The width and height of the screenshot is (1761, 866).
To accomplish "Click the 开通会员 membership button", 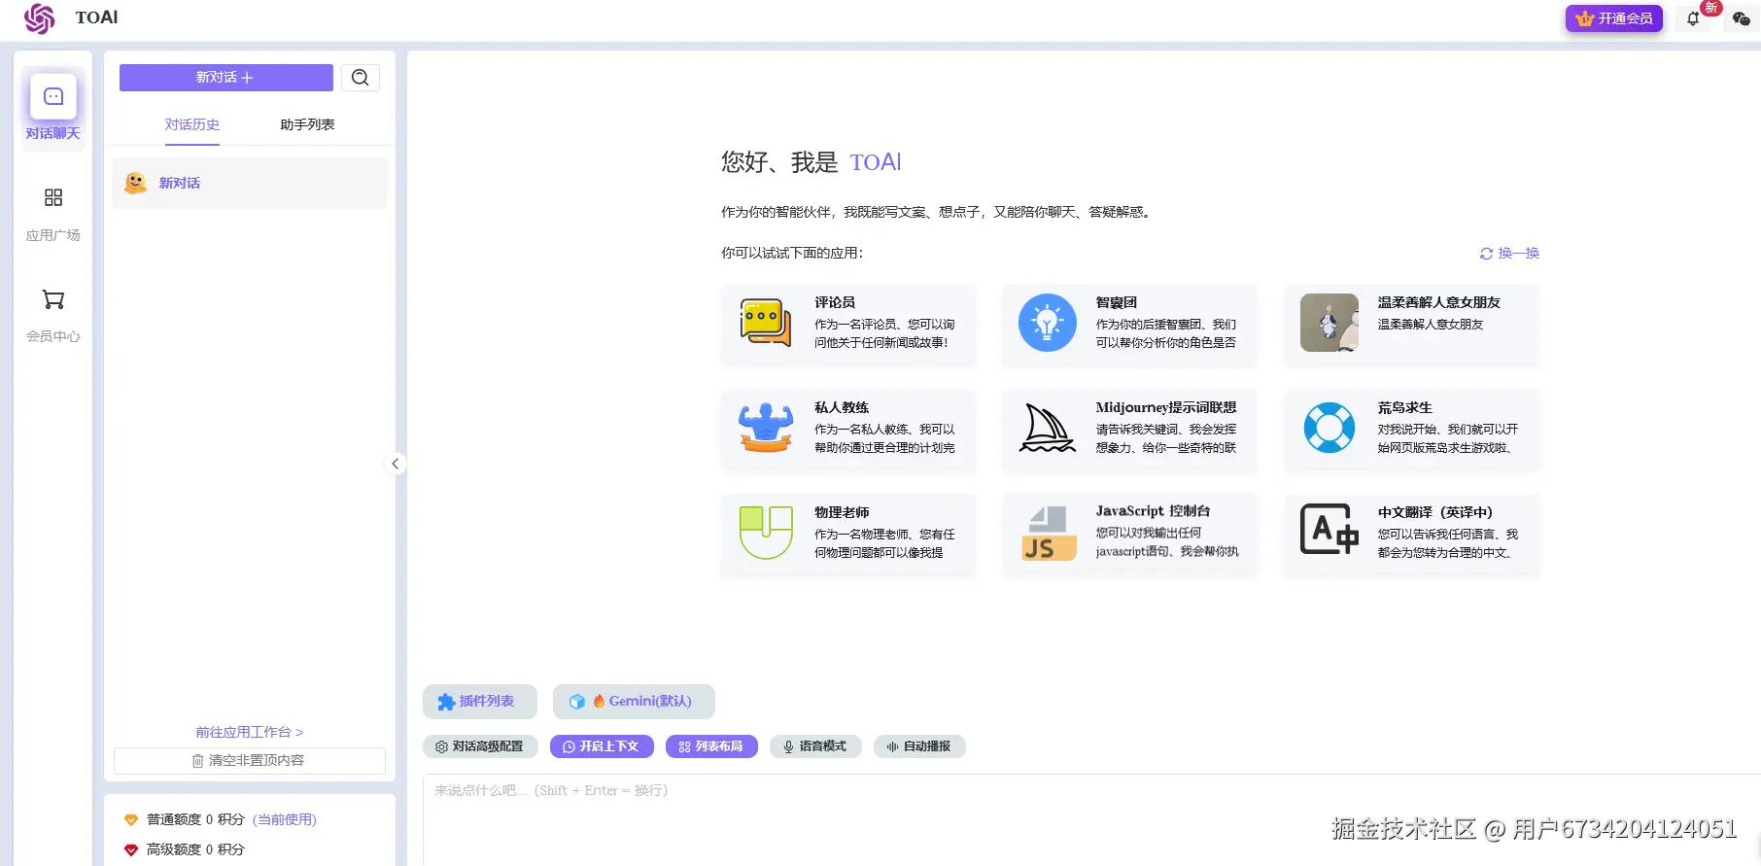I will (1614, 18).
